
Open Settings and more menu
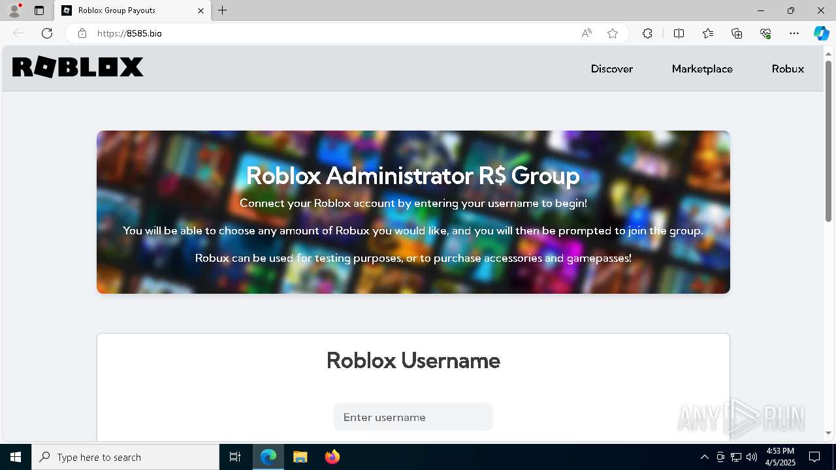click(x=794, y=33)
